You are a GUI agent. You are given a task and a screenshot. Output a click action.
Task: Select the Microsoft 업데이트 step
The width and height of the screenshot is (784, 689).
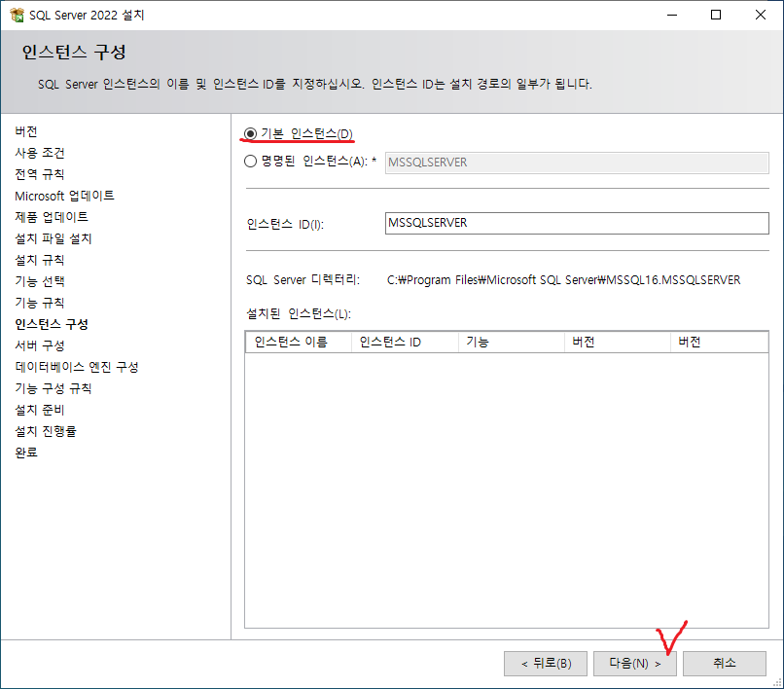tap(64, 196)
